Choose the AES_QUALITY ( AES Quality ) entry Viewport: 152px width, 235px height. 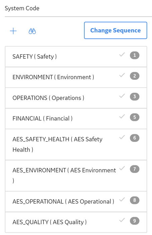tap(76, 222)
